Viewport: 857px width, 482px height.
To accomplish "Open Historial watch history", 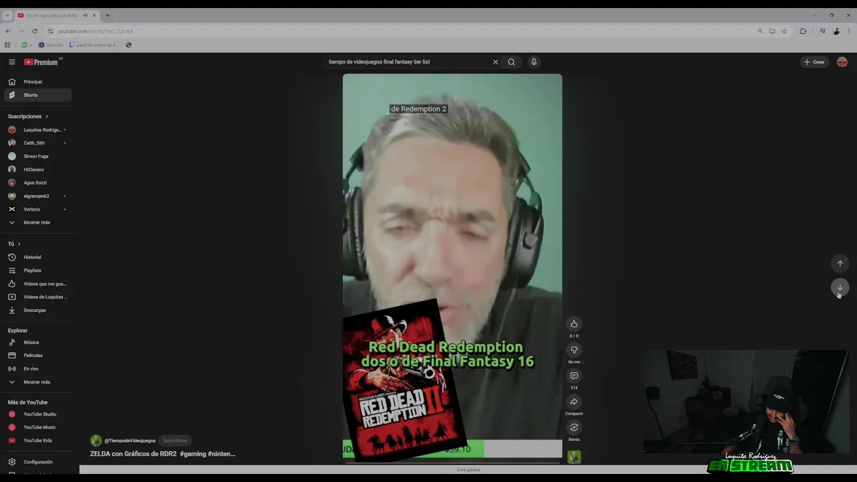I will coord(37,257).
